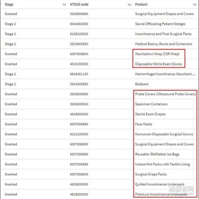The height and width of the screenshot is (199, 199).
Task: Select the Sterilization Wrap (CSR Wrap) product
Action: [x=157, y=54]
